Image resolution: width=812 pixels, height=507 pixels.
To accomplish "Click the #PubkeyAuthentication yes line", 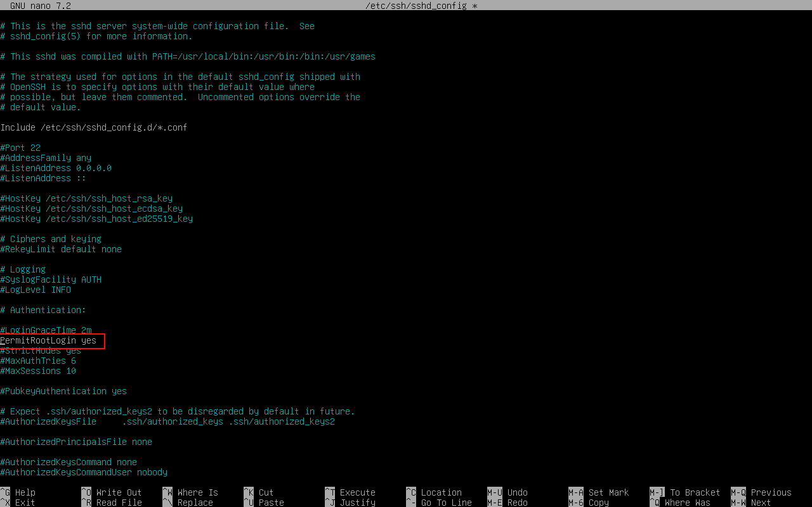I will pos(63,391).
